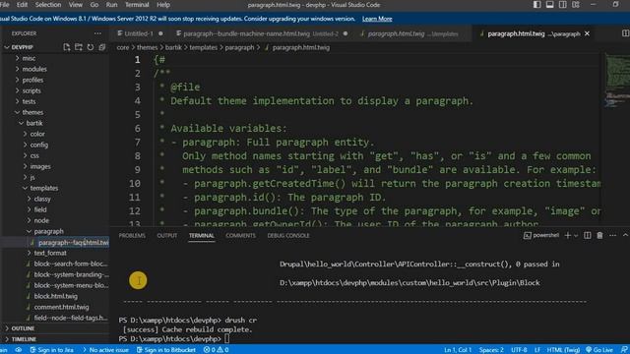Viewport: 630px width, 354px height.
Task: Refresh the Explorer file tree
Action: (91, 47)
